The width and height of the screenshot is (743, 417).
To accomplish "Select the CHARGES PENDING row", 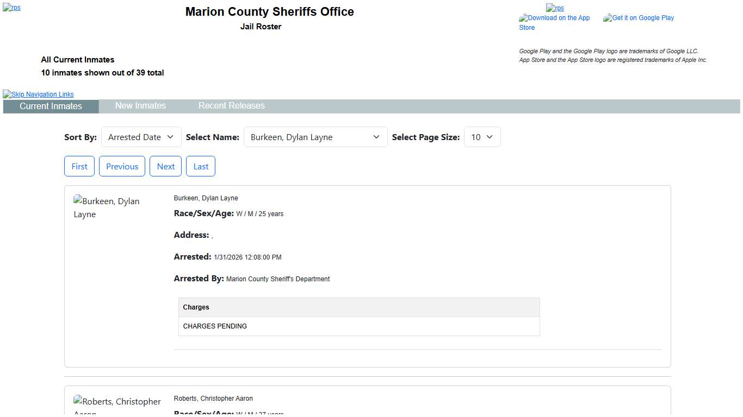I will (x=358, y=326).
